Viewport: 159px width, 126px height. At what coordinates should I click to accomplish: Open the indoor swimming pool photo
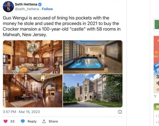click(x=93, y=57)
